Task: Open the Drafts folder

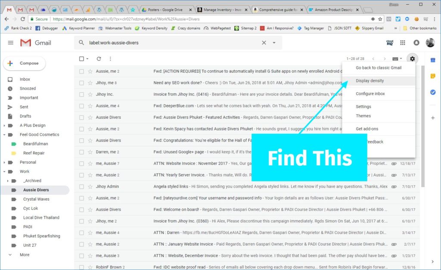Action: click(25, 116)
